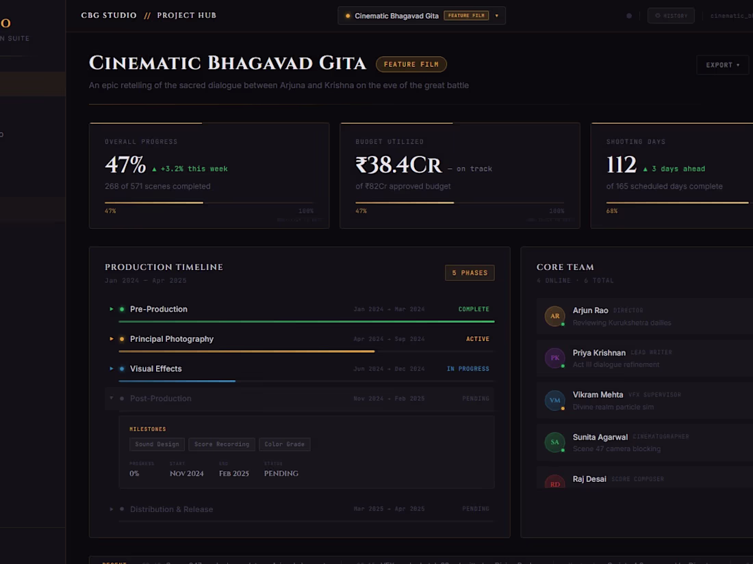Image resolution: width=753 pixels, height=564 pixels.
Task: Click Vikram Mehta's VM avatar
Action: 554,400
